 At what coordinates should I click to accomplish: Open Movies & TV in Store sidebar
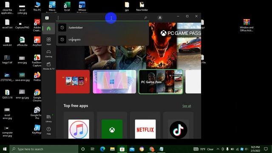coord(48,66)
